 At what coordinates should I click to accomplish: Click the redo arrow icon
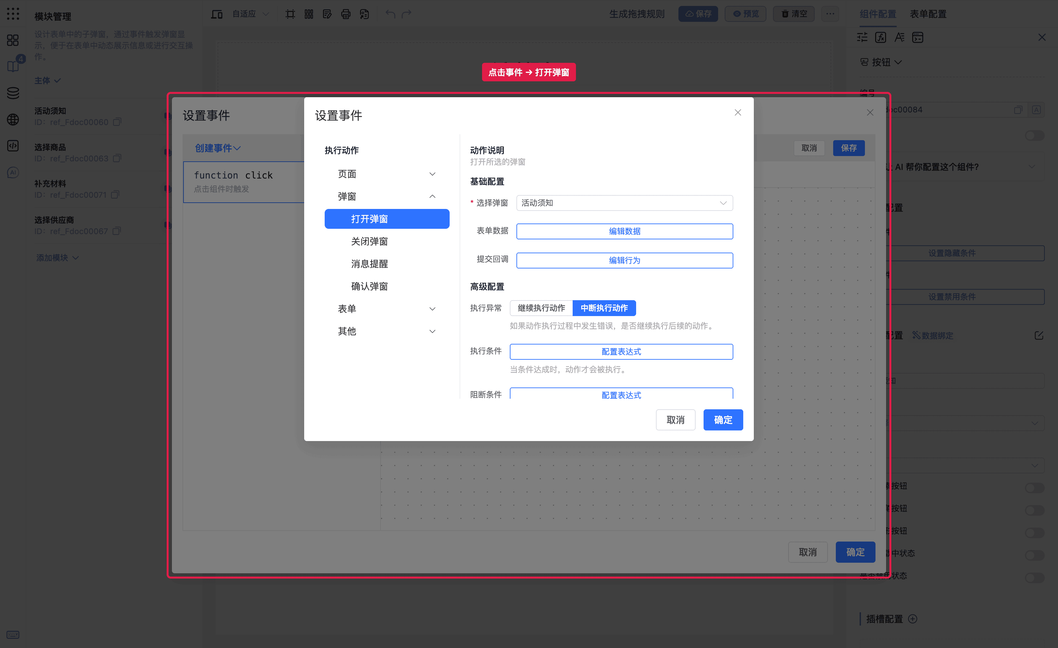tap(407, 14)
